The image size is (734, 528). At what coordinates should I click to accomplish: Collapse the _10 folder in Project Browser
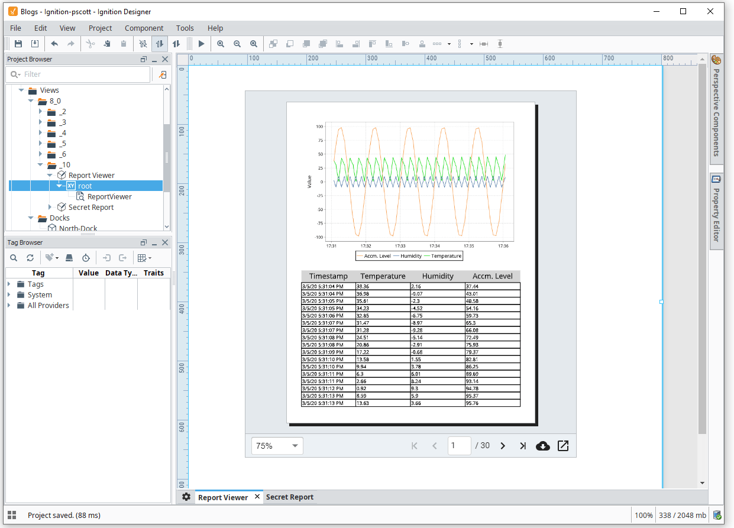tap(40, 164)
